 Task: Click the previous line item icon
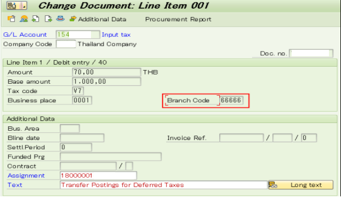pyautogui.click(x=36, y=19)
